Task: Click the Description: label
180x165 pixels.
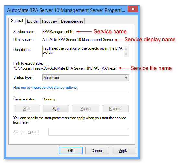Action: 22,50
